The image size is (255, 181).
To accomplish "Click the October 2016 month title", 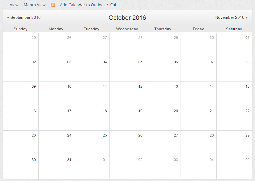I will 127,17.
